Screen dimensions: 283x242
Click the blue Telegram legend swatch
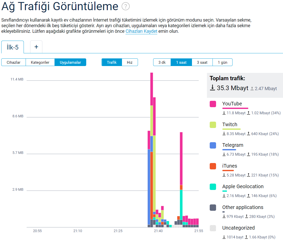pos(213,145)
